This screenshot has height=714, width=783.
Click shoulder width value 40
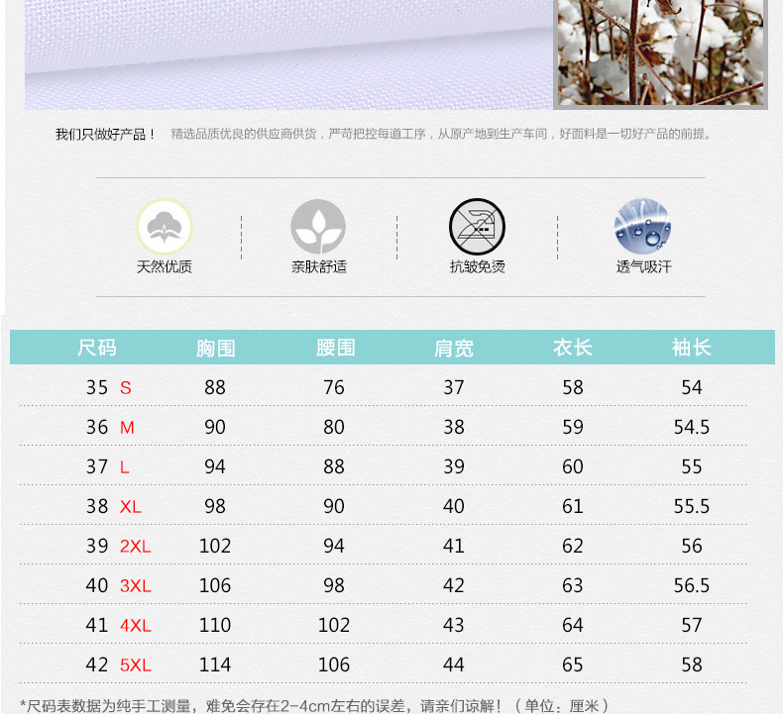coord(453,507)
